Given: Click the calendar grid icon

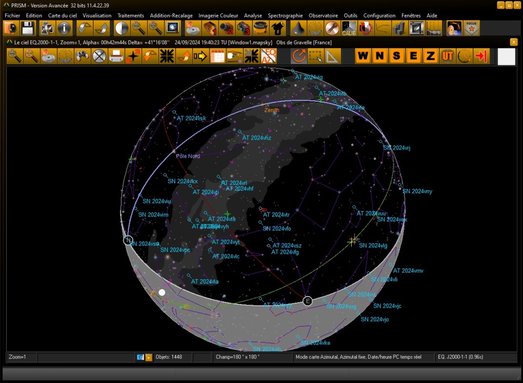Looking at the screenshot, I should [x=217, y=56].
